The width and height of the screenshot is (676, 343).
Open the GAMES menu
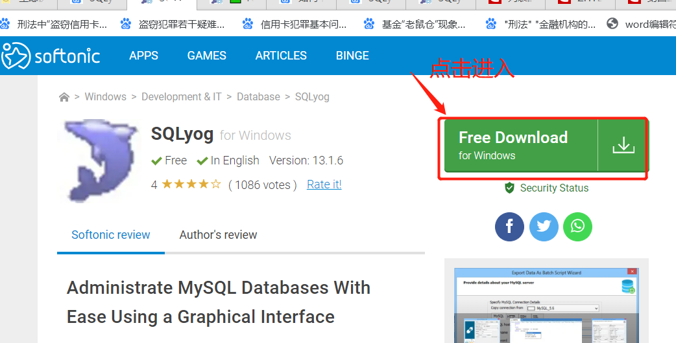(206, 56)
